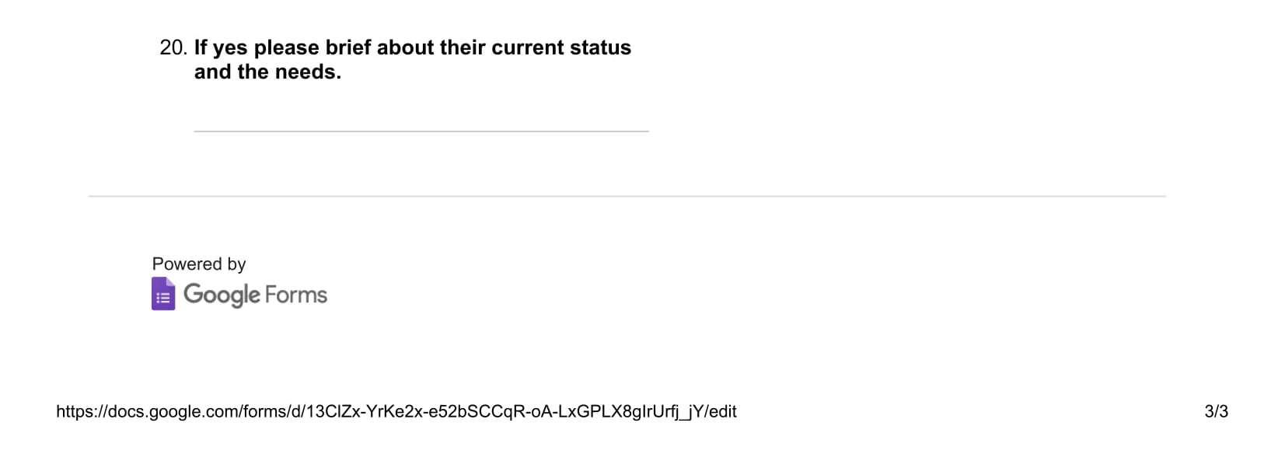Select the Powered by label

(x=199, y=264)
